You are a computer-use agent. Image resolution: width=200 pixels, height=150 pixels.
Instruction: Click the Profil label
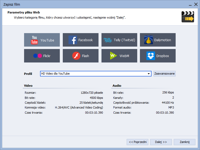click(28, 74)
